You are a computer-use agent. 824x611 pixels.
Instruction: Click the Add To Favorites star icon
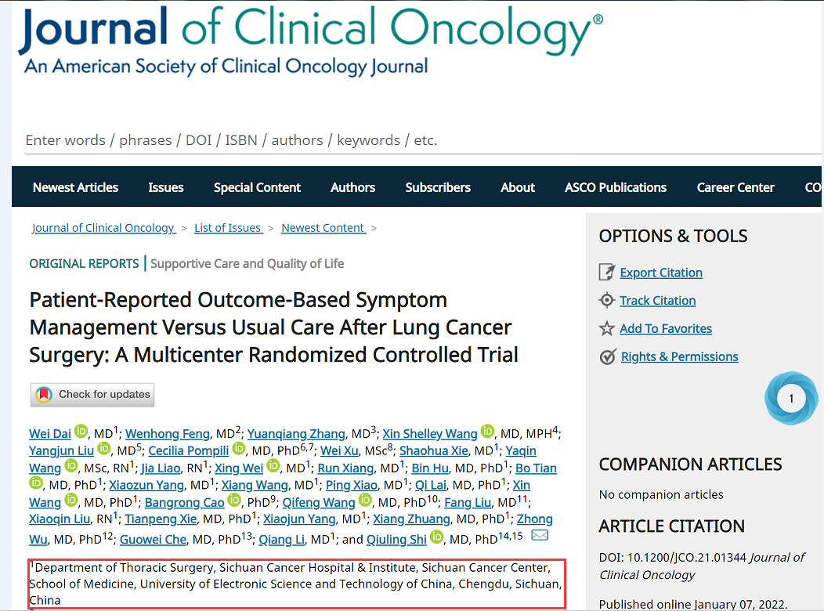coord(607,329)
